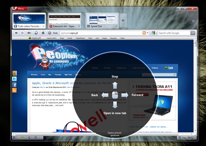Image resolution: width=206 pixels, height=146 pixels.
Task: Click the search magnifier button
Action: 193,33
